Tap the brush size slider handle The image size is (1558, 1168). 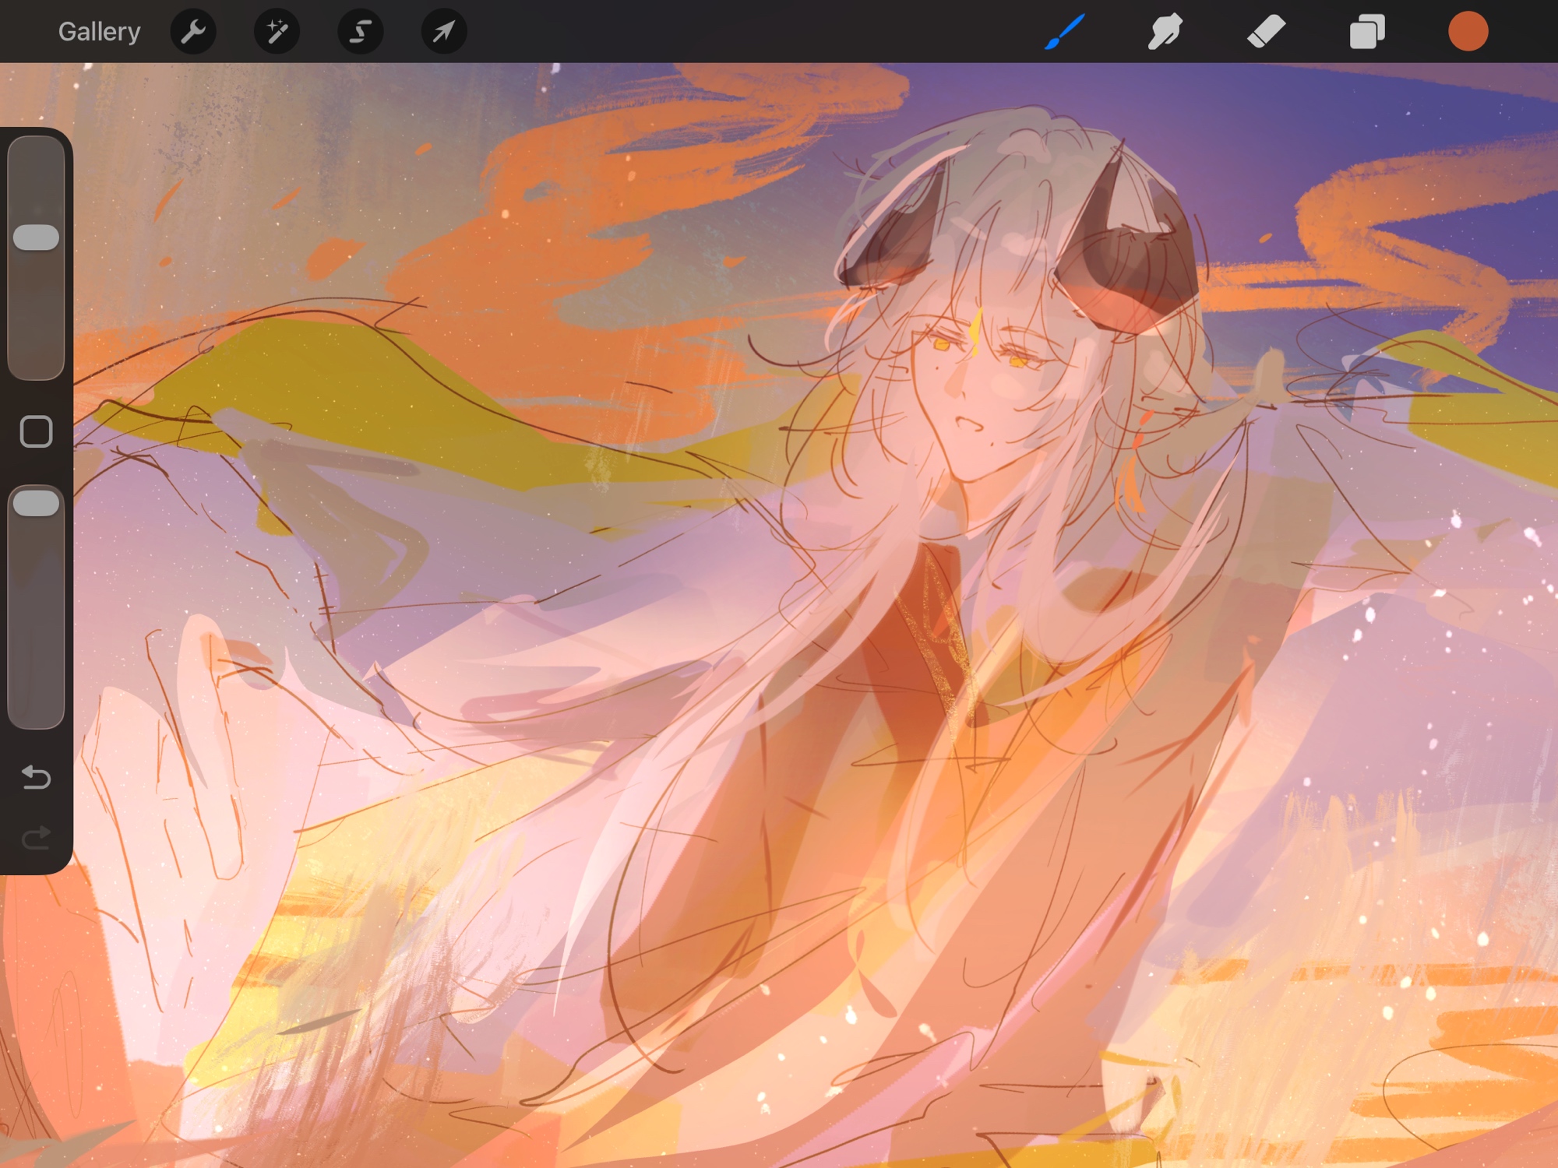point(36,237)
